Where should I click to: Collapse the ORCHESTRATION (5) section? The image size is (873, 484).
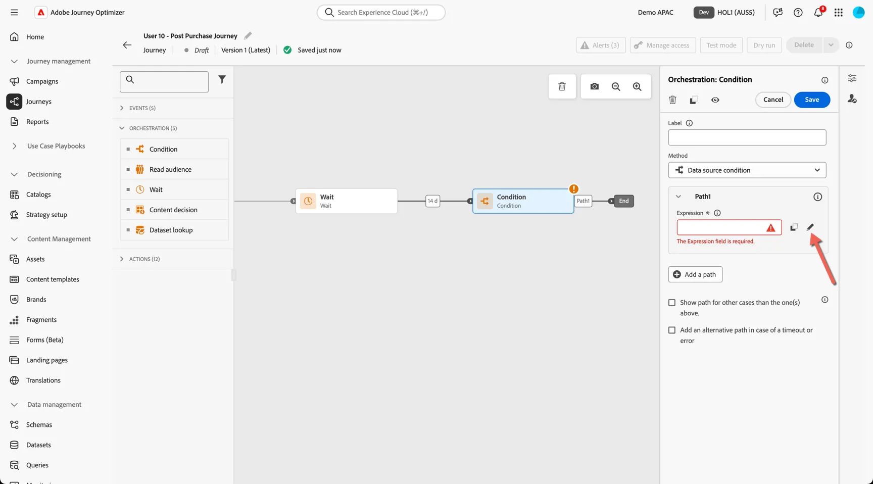[122, 128]
